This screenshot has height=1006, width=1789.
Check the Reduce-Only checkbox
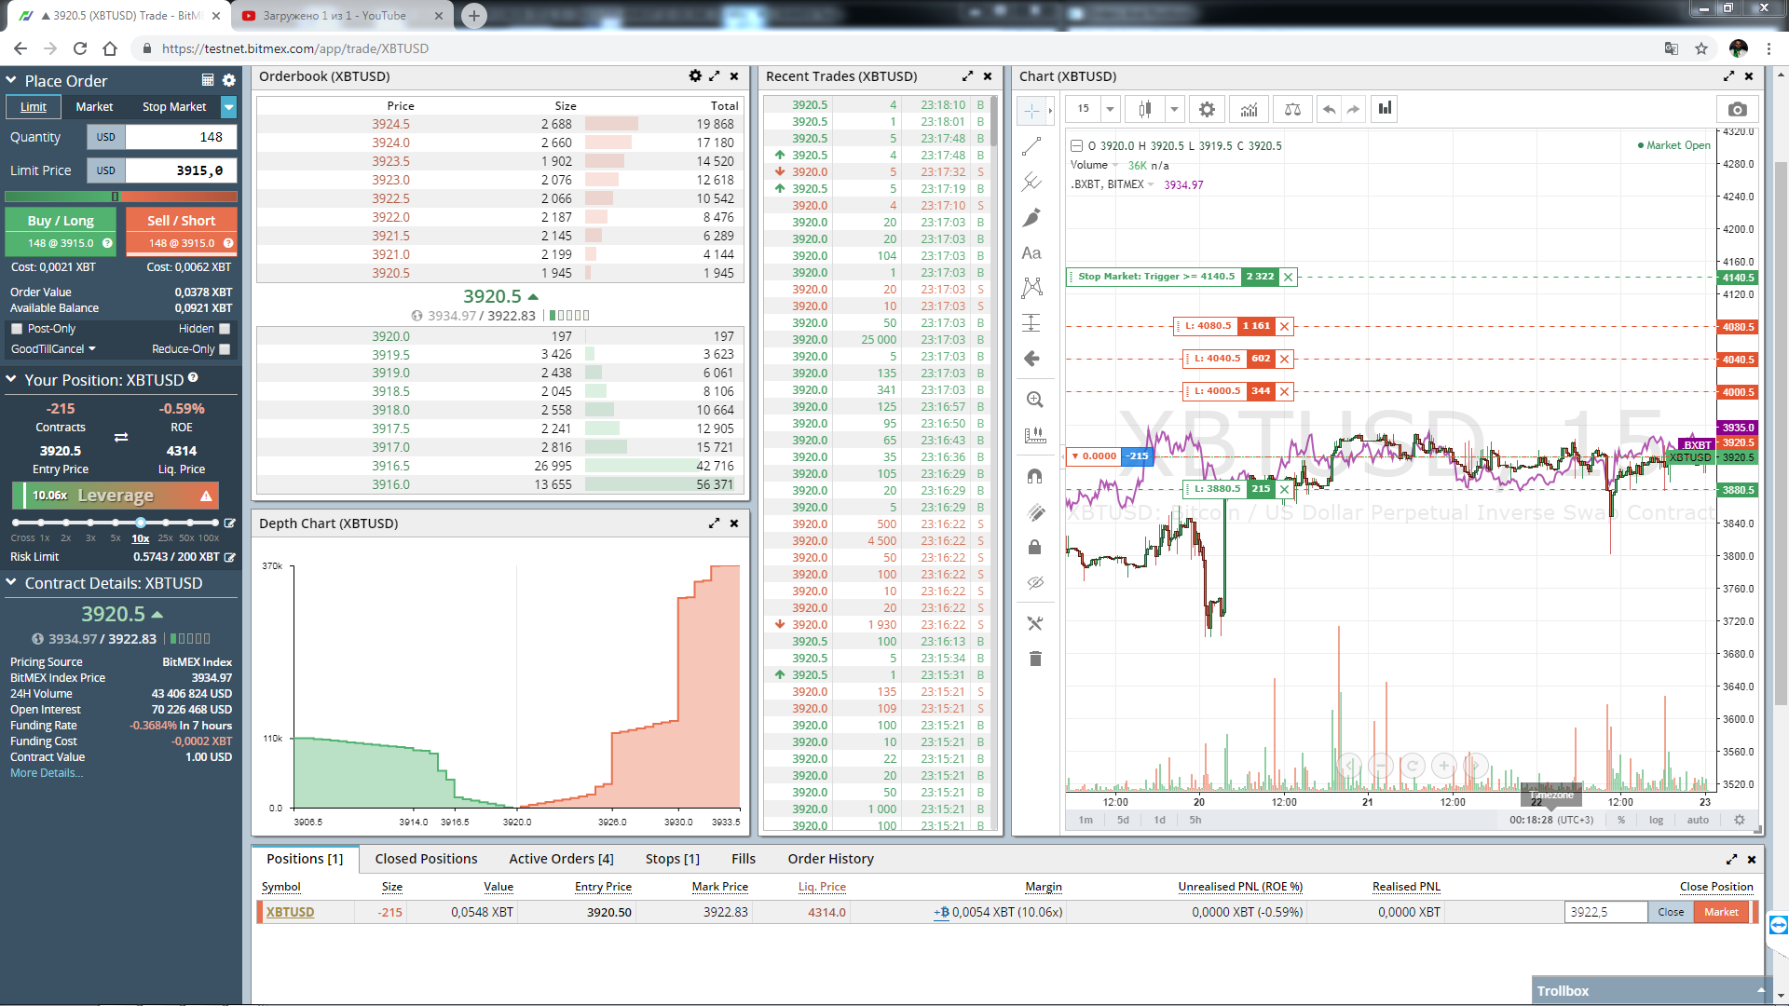[x=225, y=349]
